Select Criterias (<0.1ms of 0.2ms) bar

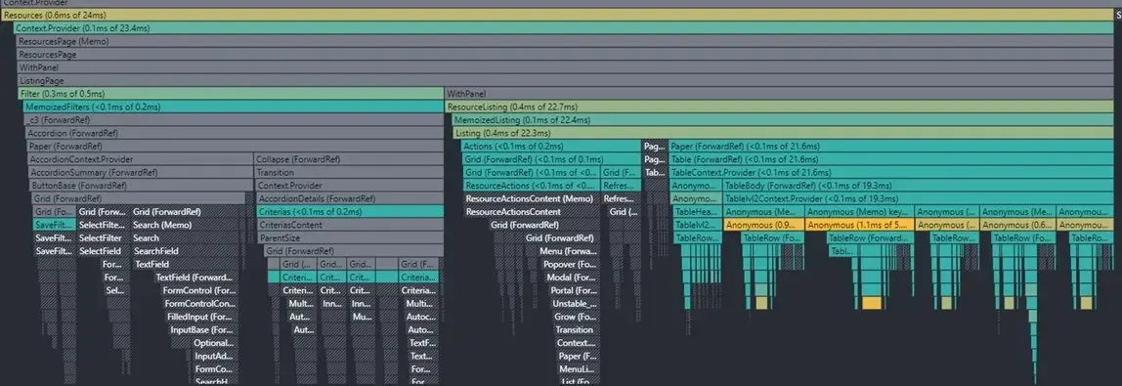click(x=349, y=212)
